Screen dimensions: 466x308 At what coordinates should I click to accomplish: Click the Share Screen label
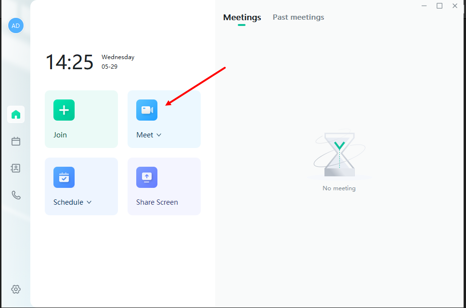tap(157, 202)
